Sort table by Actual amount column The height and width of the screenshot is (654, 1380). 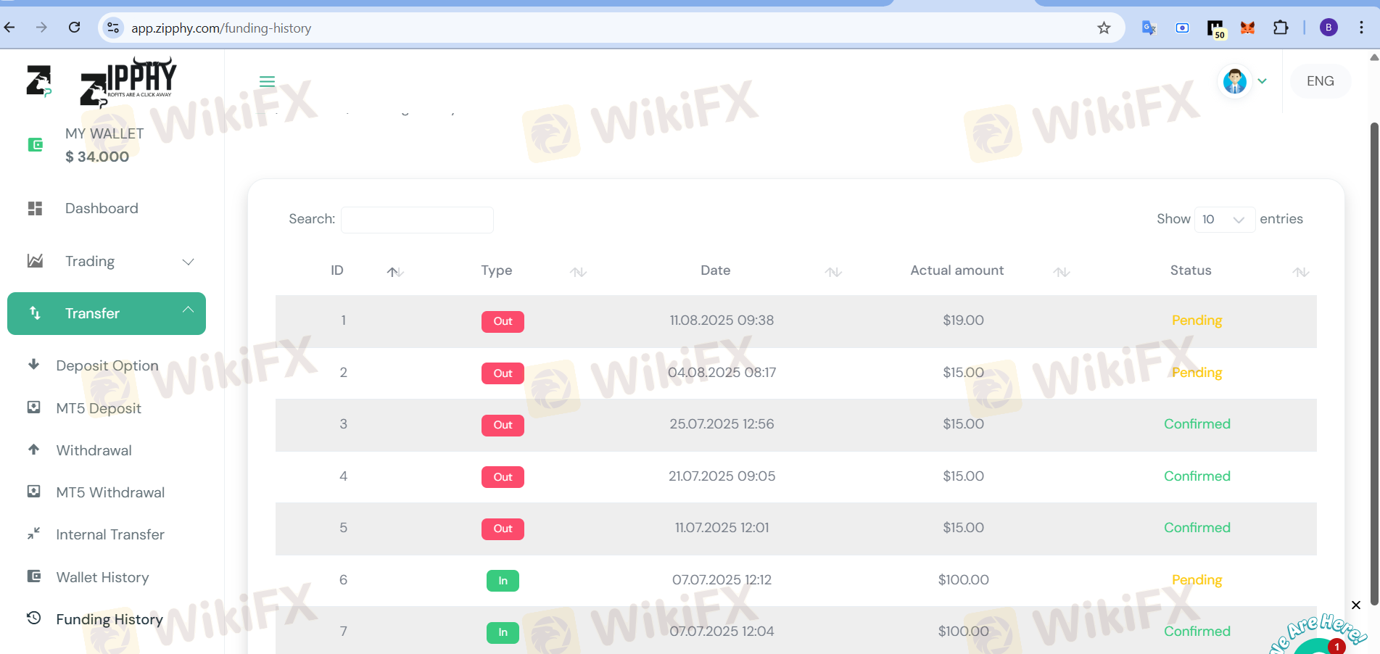tap(1062, 272)
